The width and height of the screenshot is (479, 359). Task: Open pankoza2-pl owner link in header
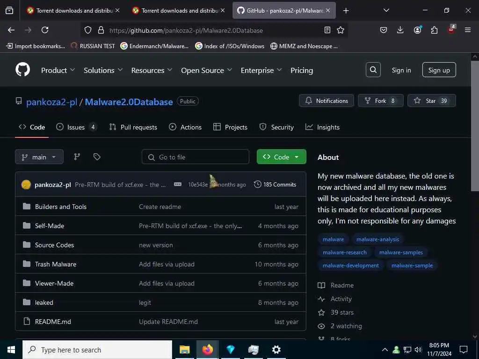click(51, 102)
